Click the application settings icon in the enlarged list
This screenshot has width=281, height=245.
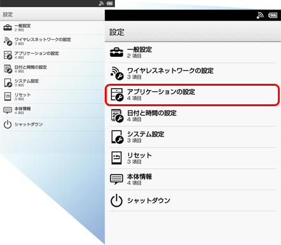click(x=117, y=95)
